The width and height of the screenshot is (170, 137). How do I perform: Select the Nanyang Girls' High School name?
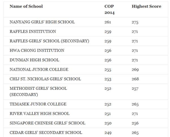[x=42, y=22]
